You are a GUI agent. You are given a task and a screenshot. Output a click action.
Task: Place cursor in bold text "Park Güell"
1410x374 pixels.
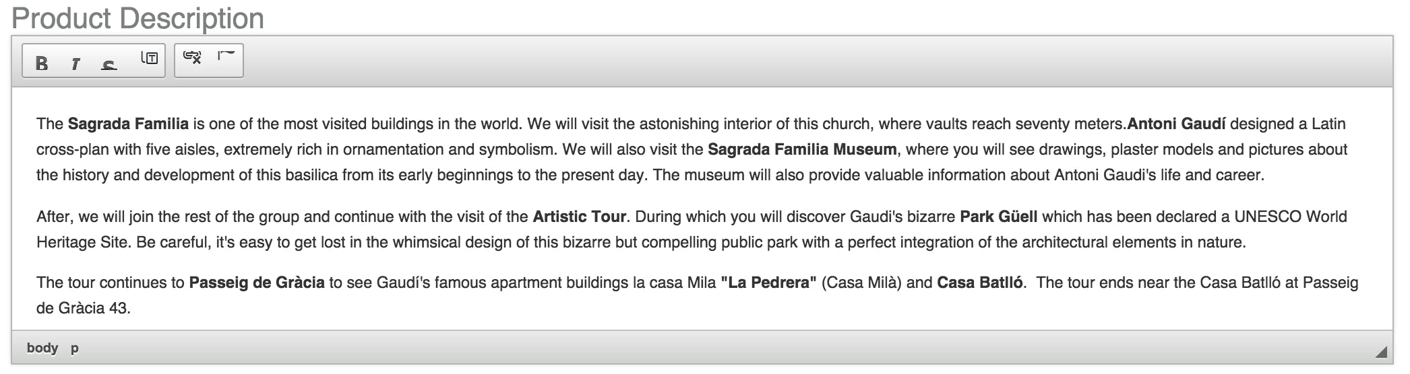(x=999, y=217)
